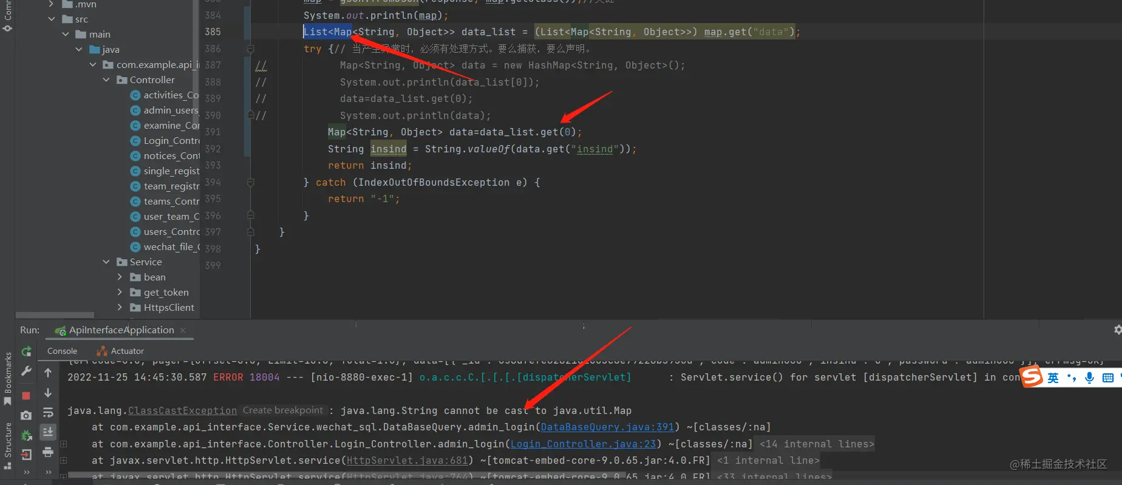This screenshot has height=485, width=1122.
Task: Click the Commit tool window icon
Action: pyautogui.click(x=7, y=28)
